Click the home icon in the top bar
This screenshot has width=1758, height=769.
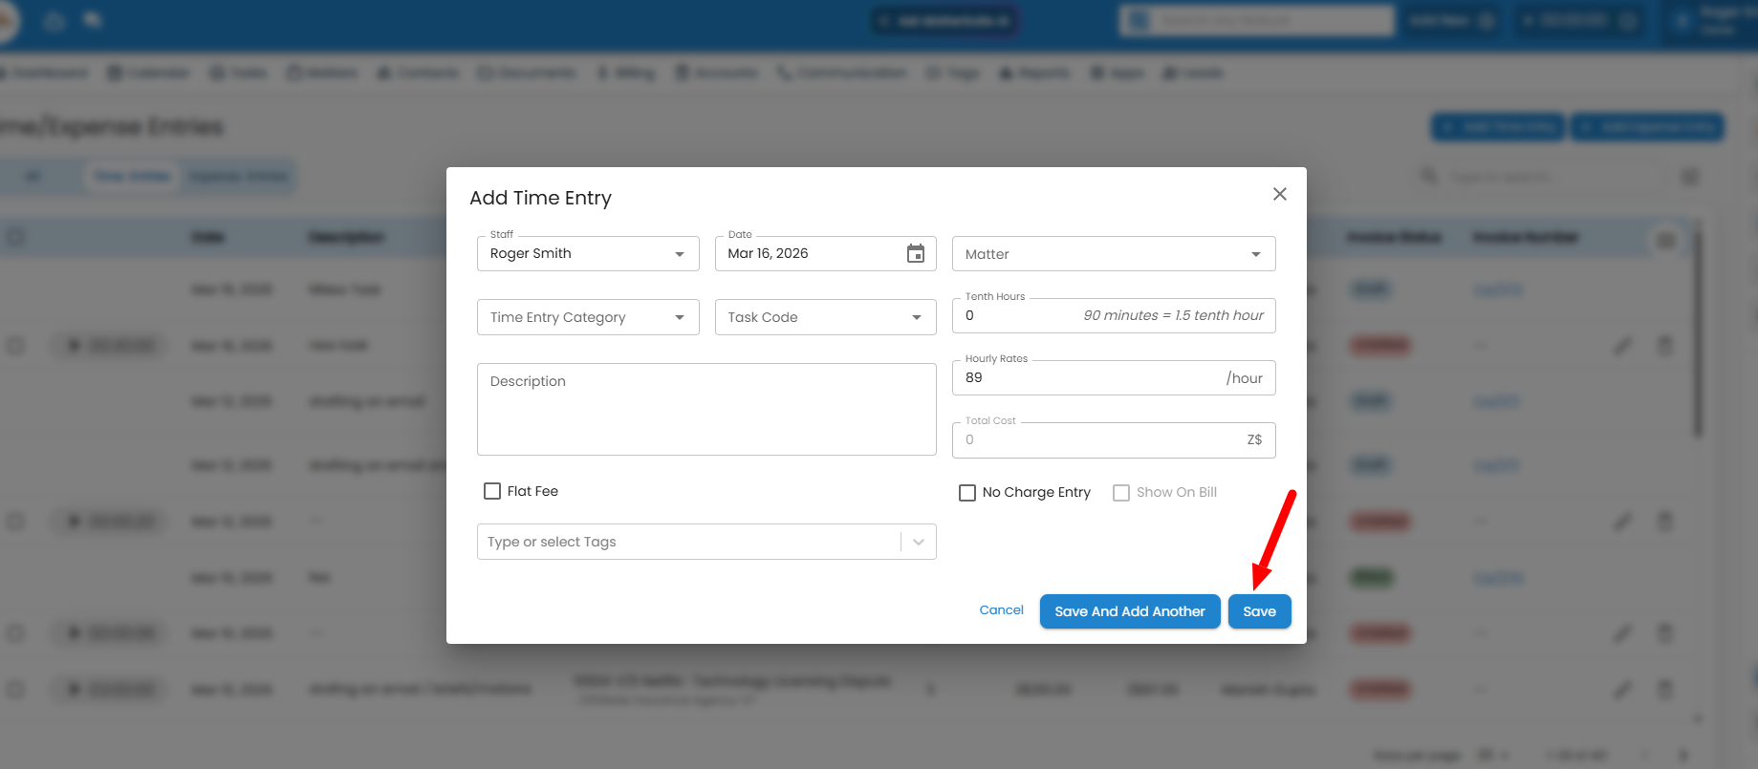coord(54,21)
